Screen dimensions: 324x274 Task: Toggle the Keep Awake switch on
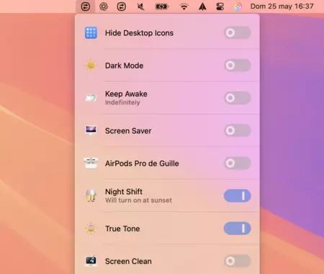tap(238, 98)
